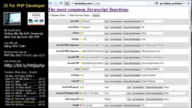The image size is (192, 108).
Task: Click the browser forward arrow
Action: pyautogui.click(x=55, y=3)
